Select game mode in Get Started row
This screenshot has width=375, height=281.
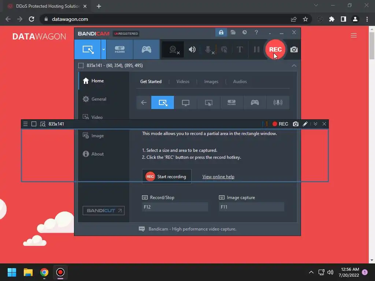pos(255,102)
